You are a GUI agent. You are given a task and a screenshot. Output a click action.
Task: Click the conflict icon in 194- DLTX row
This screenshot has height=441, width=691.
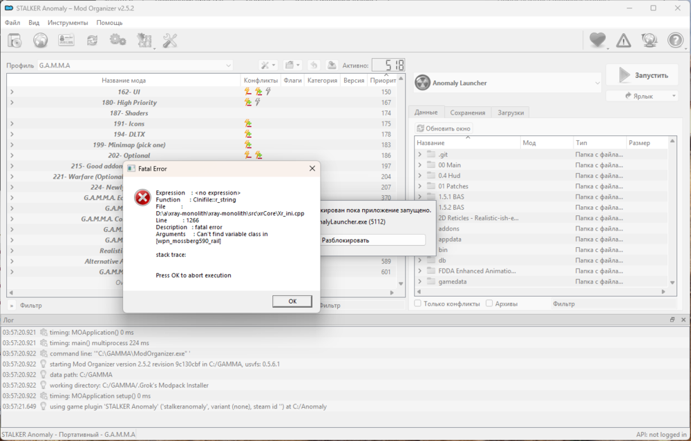tap(248, 135)
